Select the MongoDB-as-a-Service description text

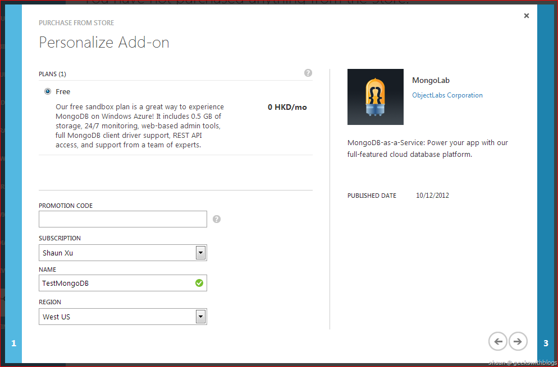point(427,148)
